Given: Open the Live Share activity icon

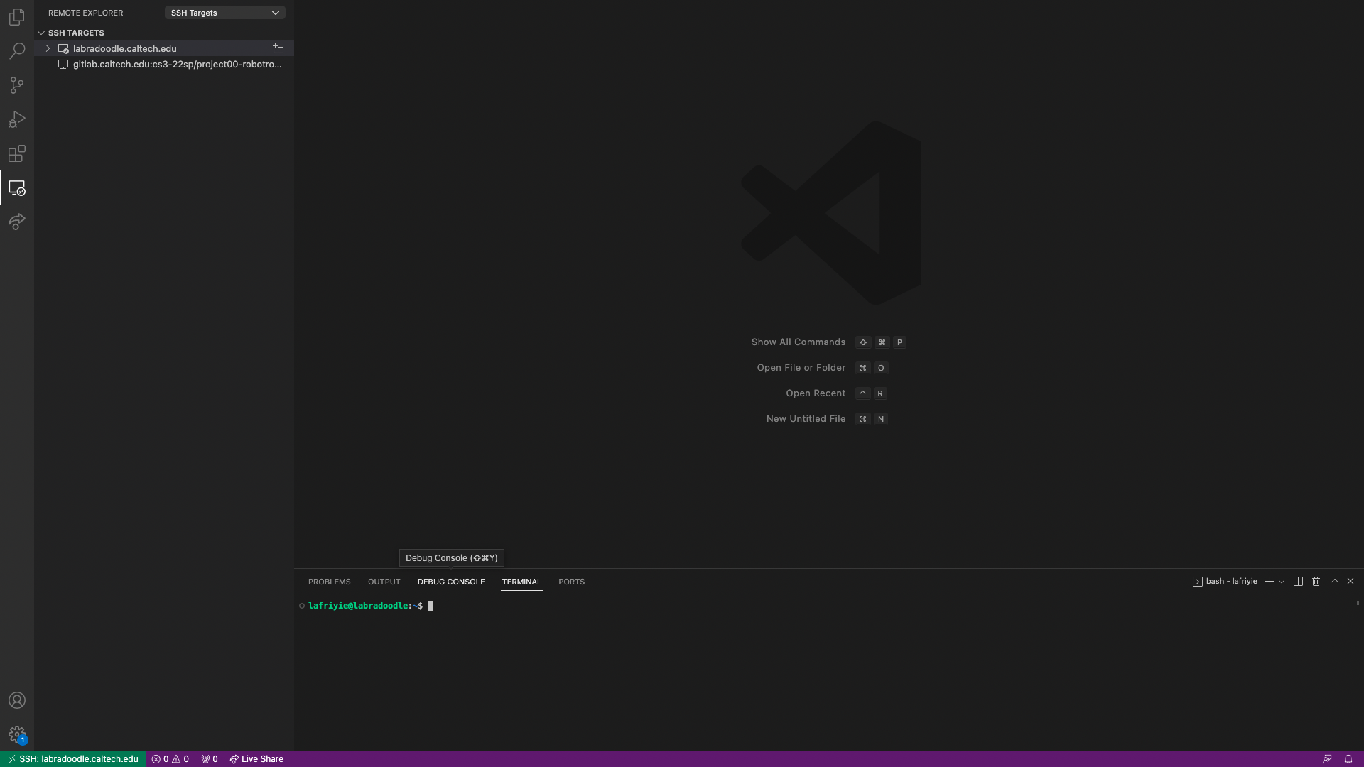Looking at the screenshot, I should coord(17,222).
